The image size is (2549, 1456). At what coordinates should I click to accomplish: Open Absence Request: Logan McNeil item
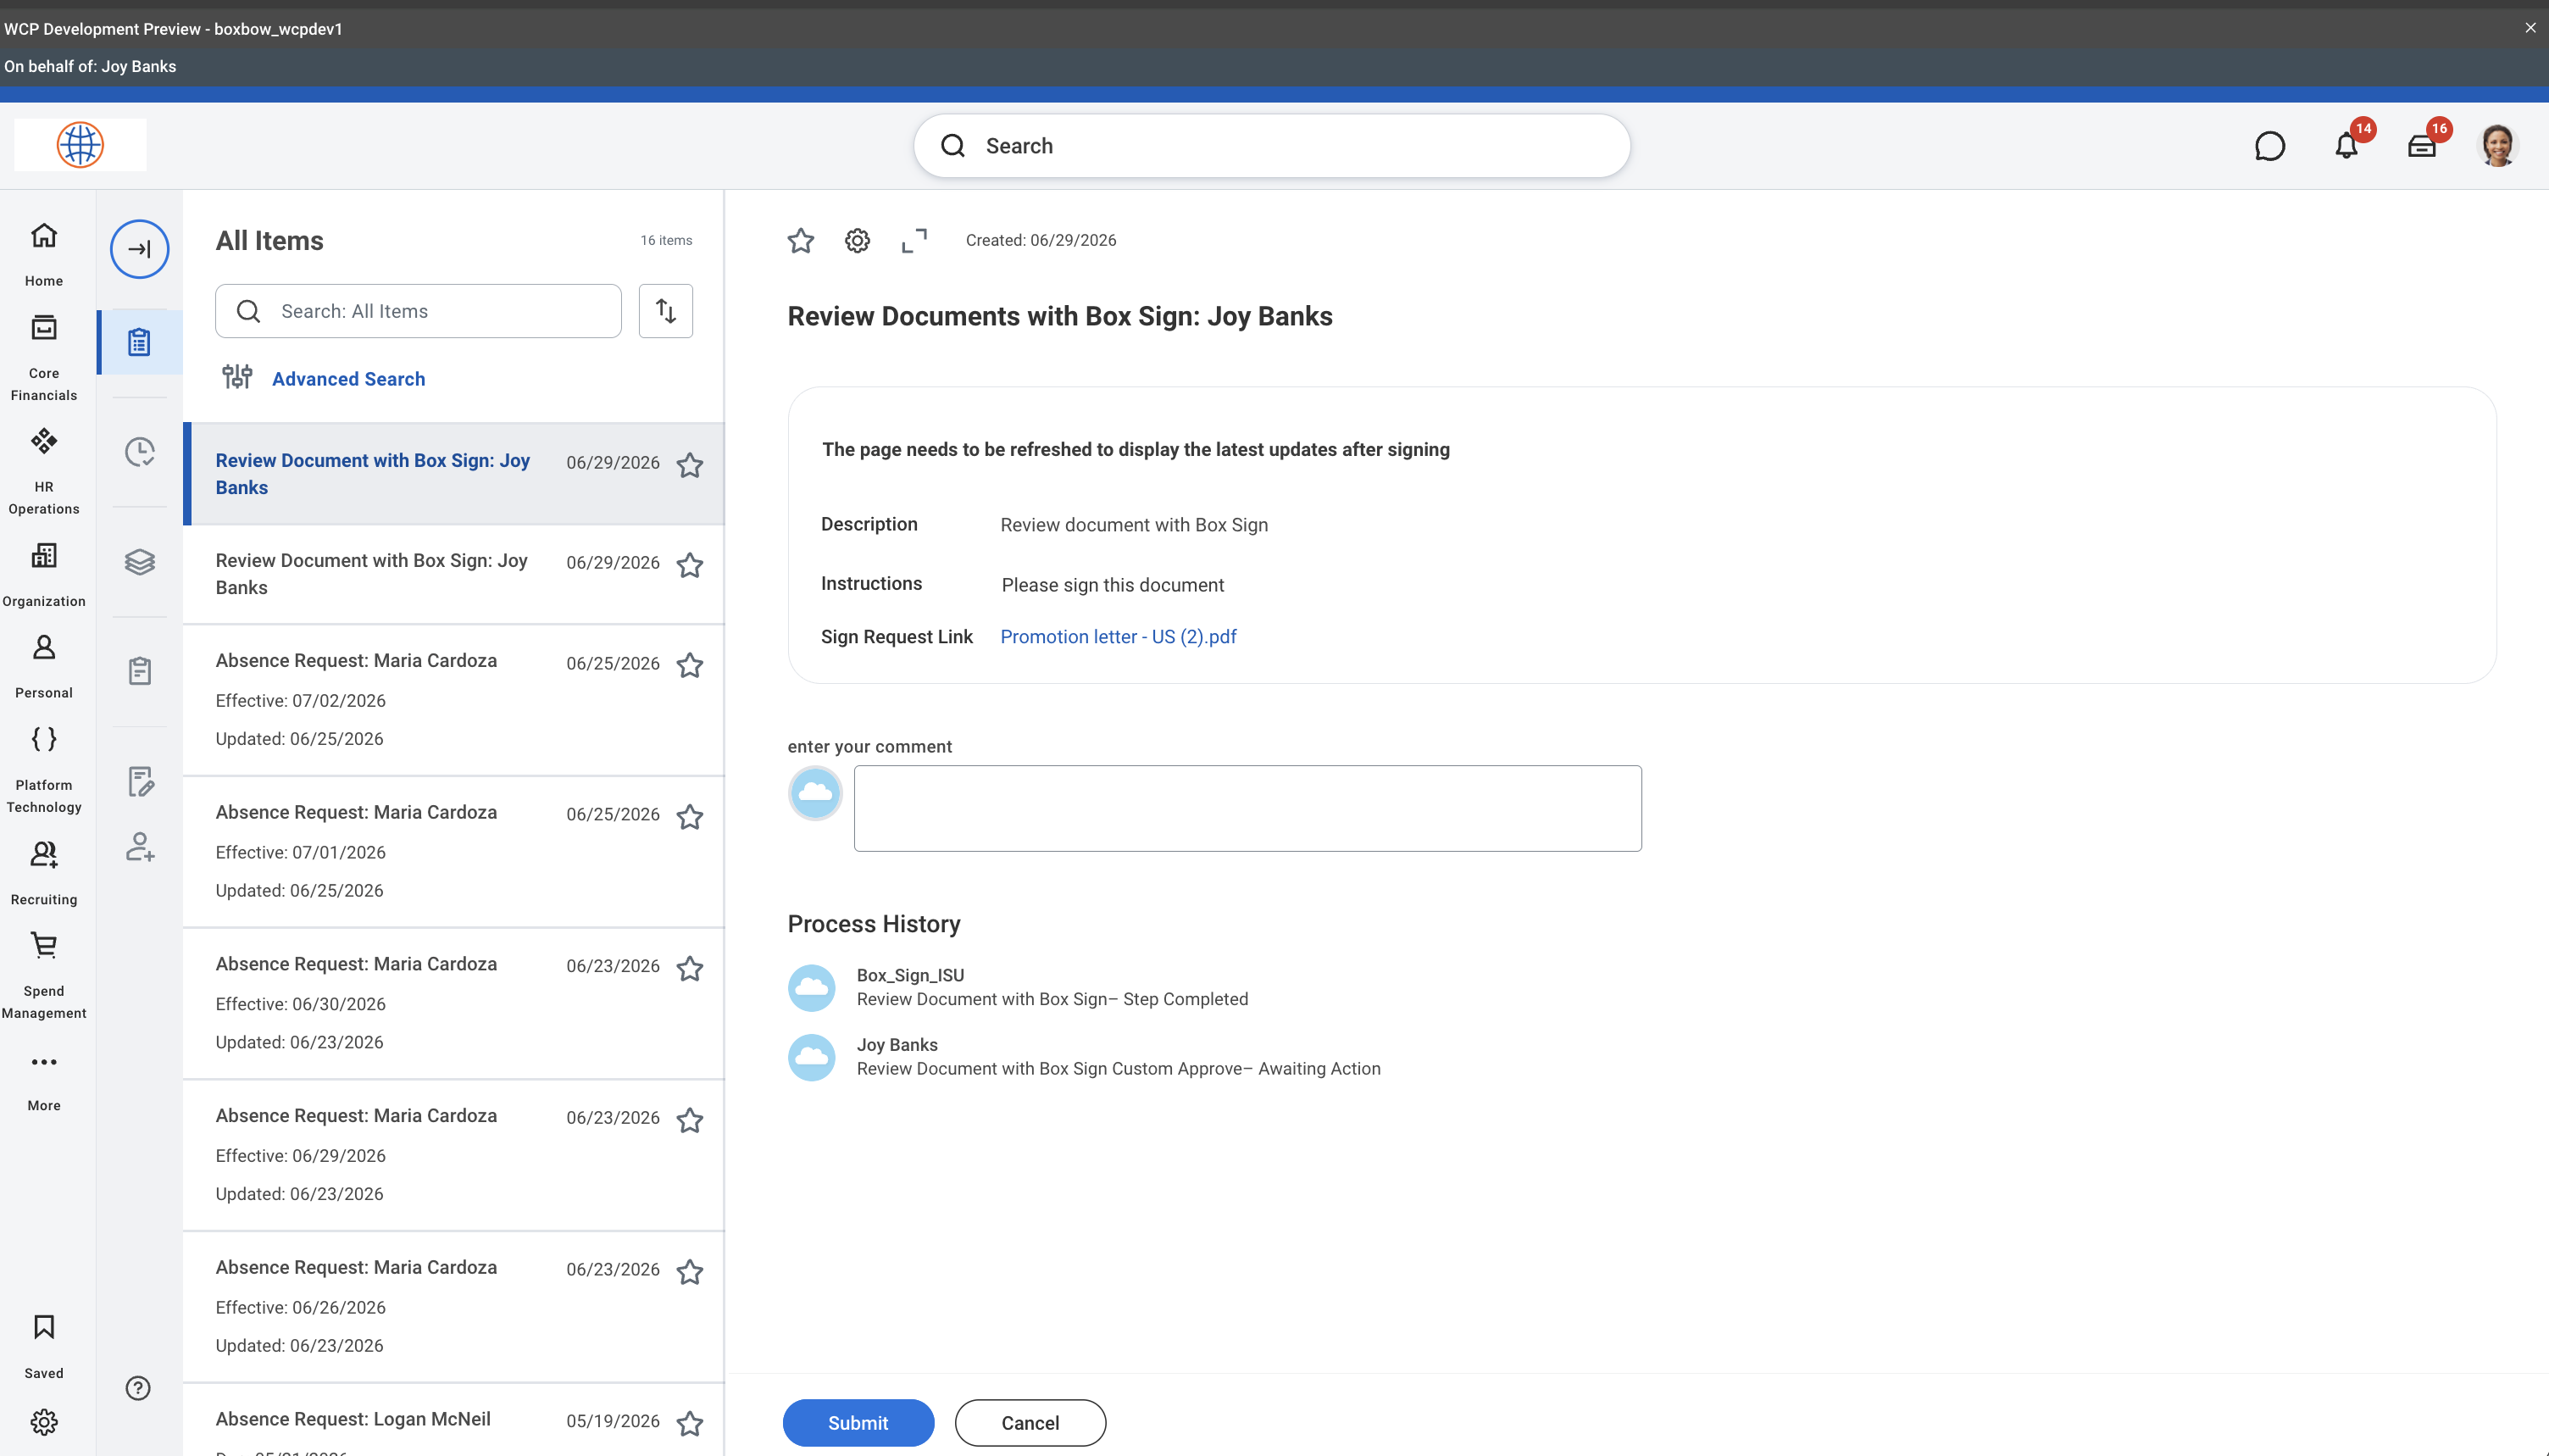pos(454,1420)
